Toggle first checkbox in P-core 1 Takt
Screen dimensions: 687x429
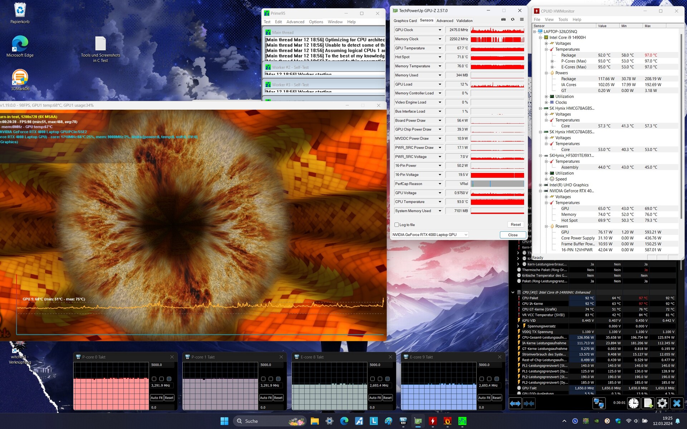(x=263, y=379)
